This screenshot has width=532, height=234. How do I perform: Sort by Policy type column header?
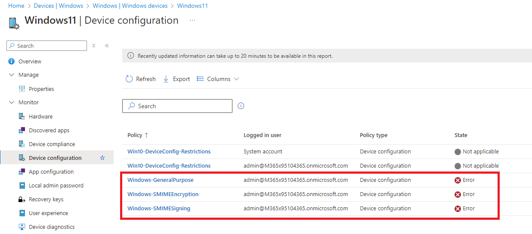point(374,135)
